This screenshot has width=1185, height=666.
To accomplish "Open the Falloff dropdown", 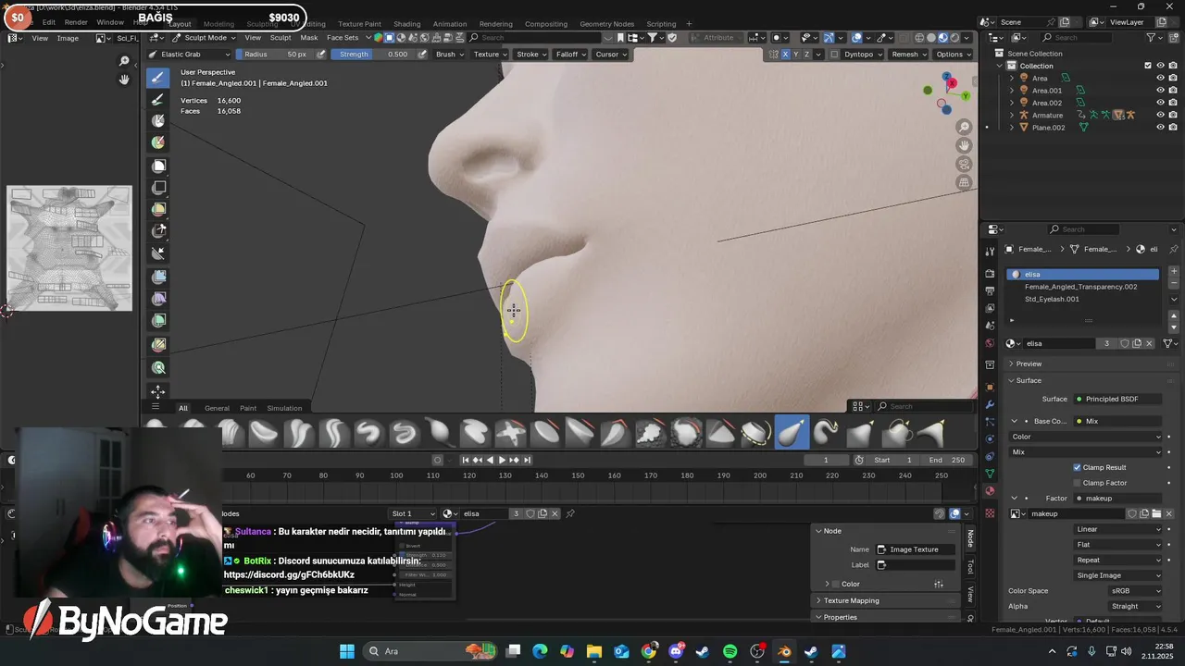I will click(x=570, y=54).
